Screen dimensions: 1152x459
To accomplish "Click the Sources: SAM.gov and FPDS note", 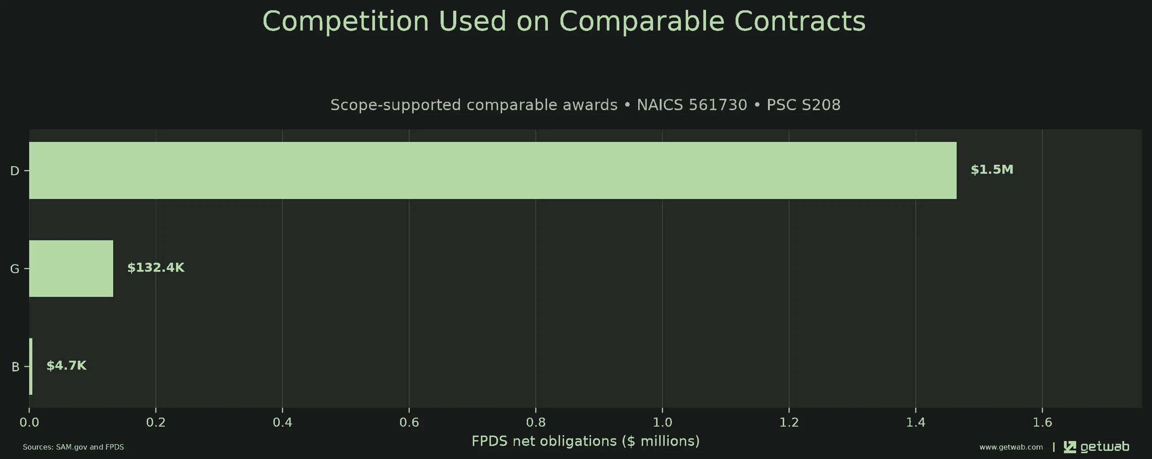I will [x=73, y=447].
